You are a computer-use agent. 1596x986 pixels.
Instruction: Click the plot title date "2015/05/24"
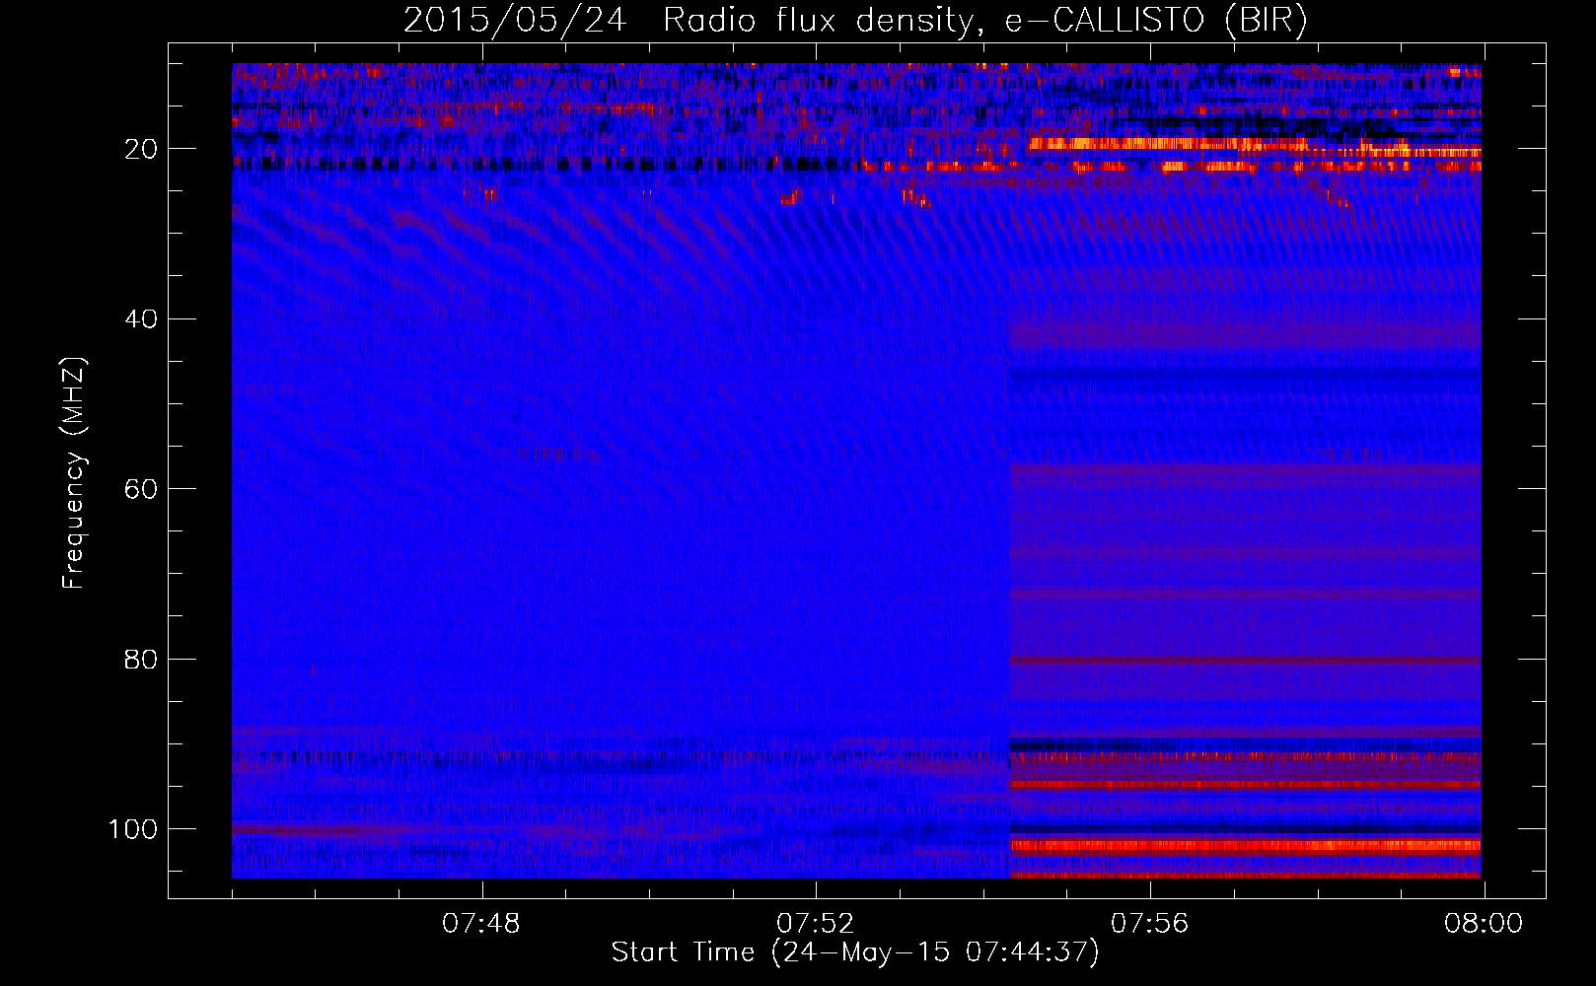coord(515,21)
